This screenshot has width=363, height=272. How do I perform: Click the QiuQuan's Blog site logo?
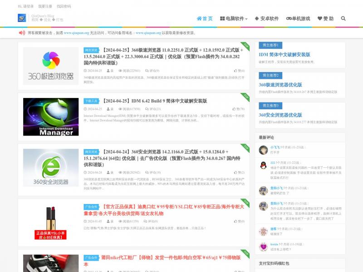click(22, 18)
